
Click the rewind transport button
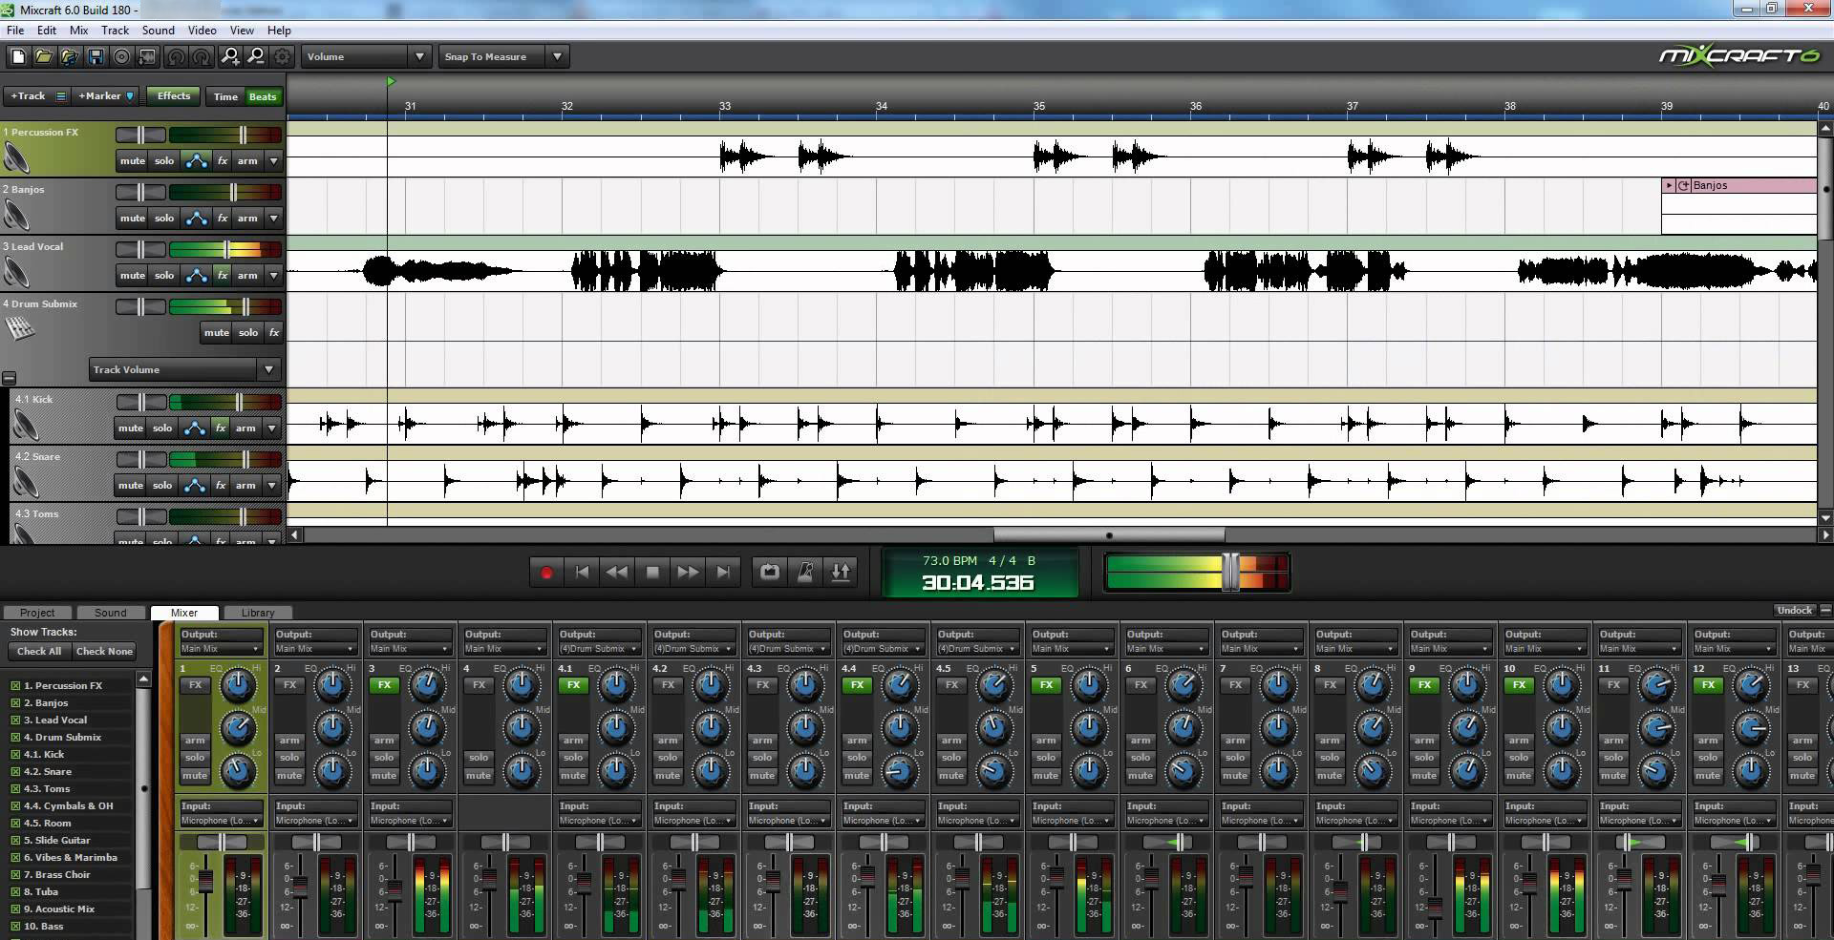pos(617,573)
